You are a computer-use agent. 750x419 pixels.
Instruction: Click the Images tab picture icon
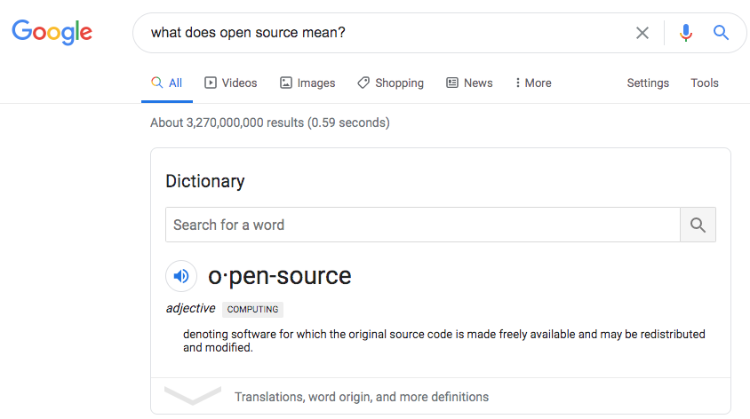pos(286,83)
